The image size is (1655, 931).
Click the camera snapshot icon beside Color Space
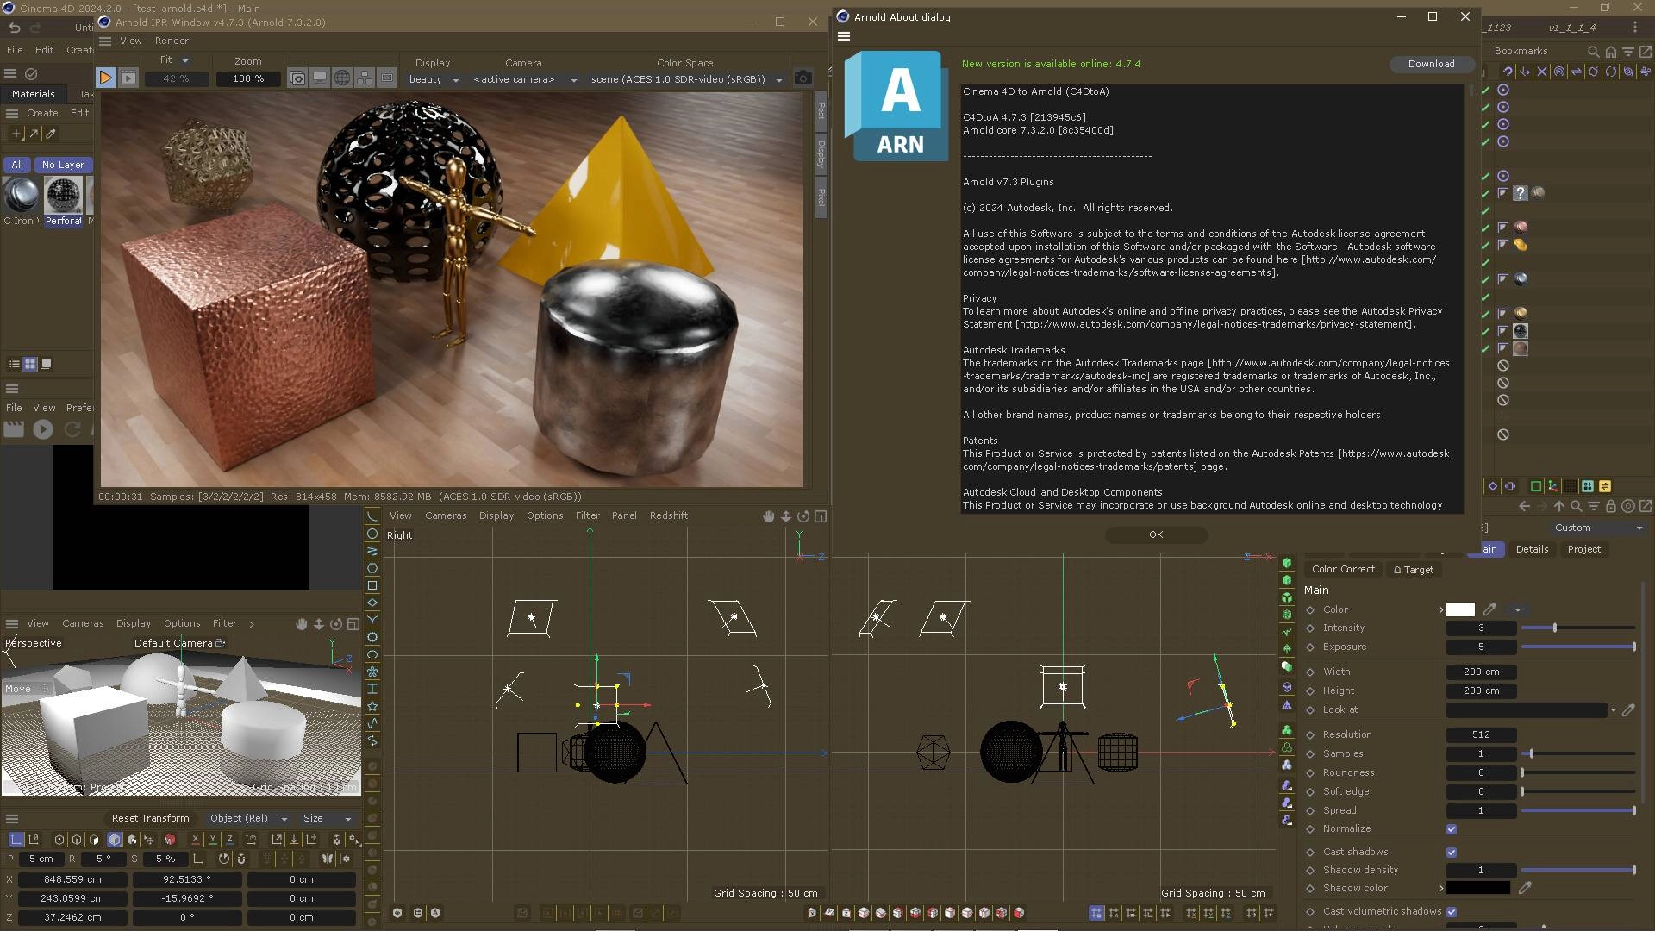click(x=803, y=78)
